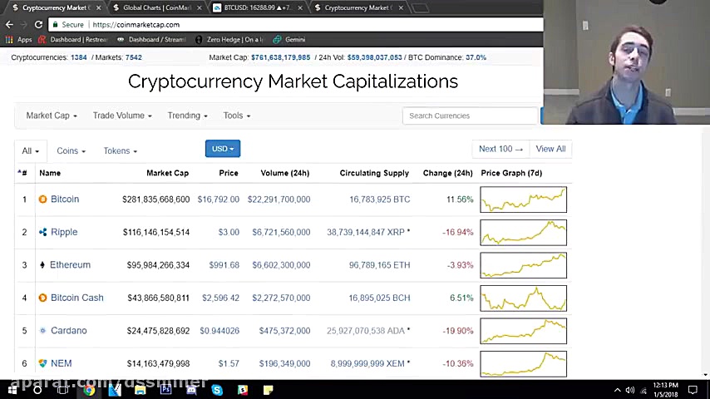Open the Gemini bookmark
This screenshot has height=399, width=710.
pos(289,39)
